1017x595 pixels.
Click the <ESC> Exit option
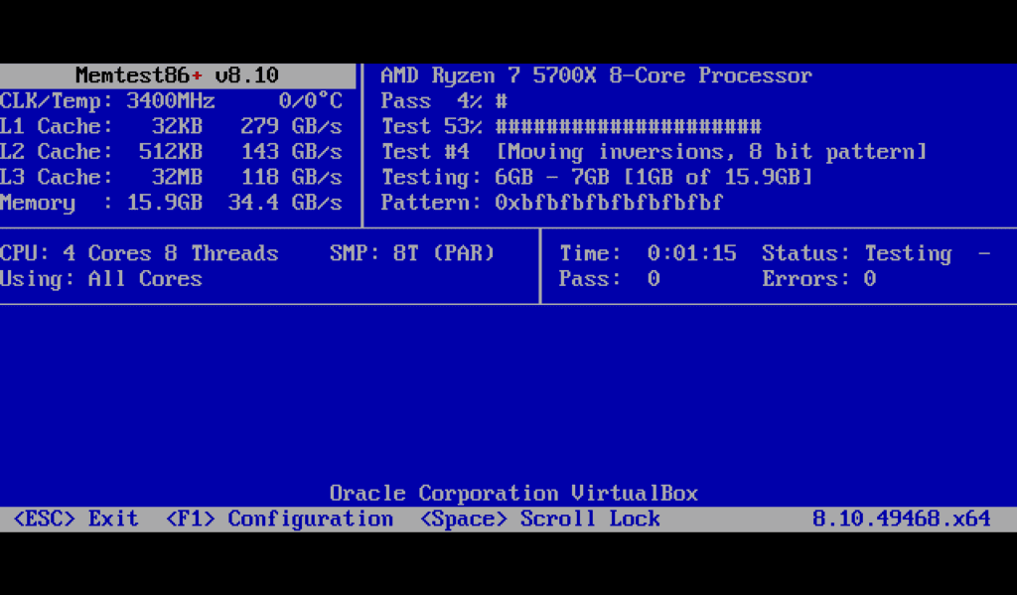tap(75, 520)
